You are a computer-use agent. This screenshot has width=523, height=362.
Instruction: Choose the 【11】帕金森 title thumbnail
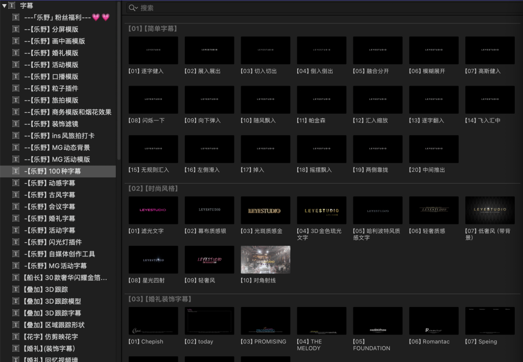point(322,99)
